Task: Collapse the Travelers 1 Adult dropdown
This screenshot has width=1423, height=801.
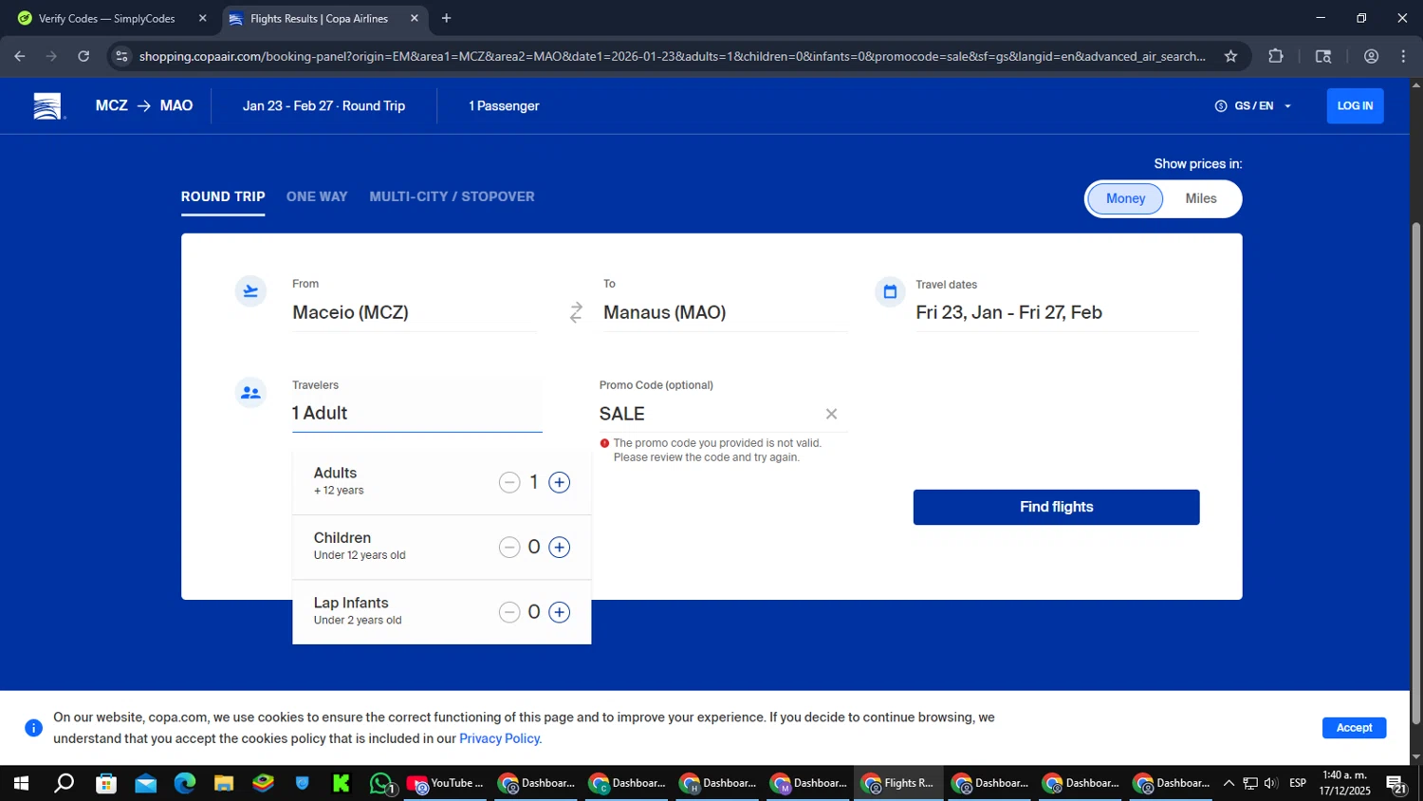Action: [416, 413]
